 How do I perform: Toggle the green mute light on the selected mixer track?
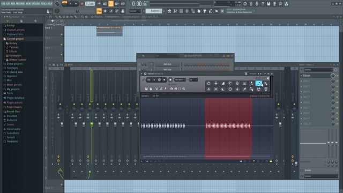[90, 104]
